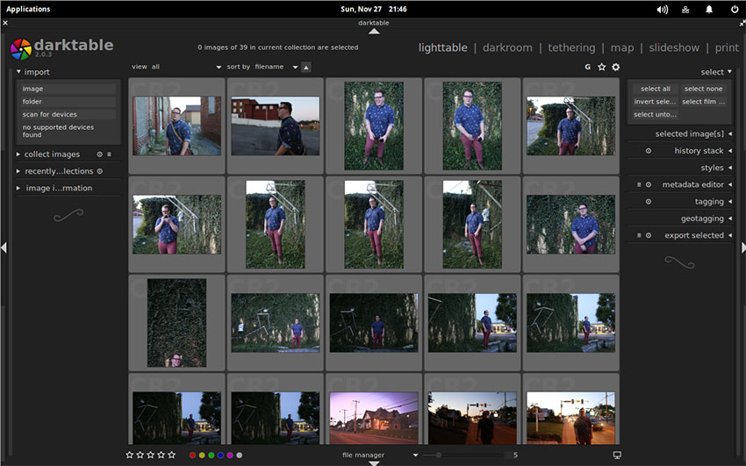Reset the history stack module

click(648, 151)
